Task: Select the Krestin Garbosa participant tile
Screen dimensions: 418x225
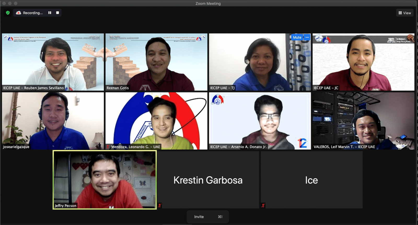Action: 208,180
